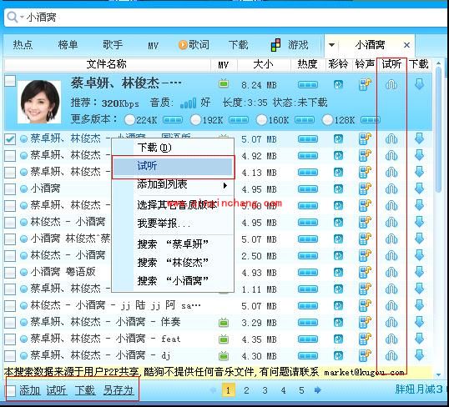Tick checkbox of the 小酒窝 粤语版 row

click(x=10, y=272)
